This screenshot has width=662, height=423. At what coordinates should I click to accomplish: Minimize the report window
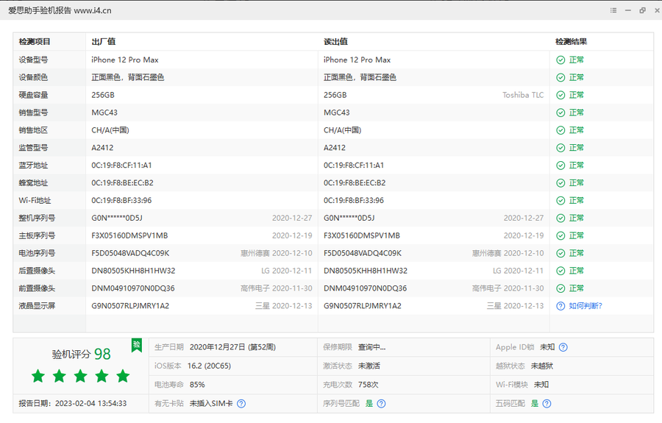pyautogui.click(x=628, y=10)
